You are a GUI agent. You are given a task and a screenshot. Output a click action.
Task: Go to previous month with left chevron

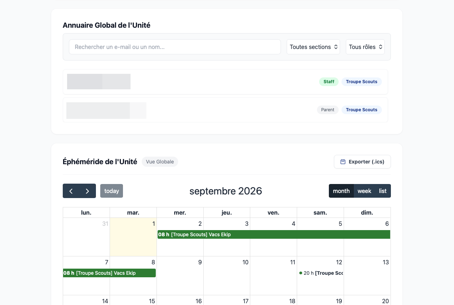point(71,191)
